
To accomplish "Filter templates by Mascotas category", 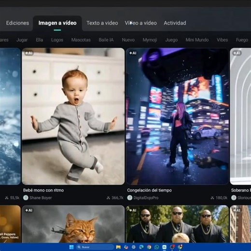I will point(81,40).
